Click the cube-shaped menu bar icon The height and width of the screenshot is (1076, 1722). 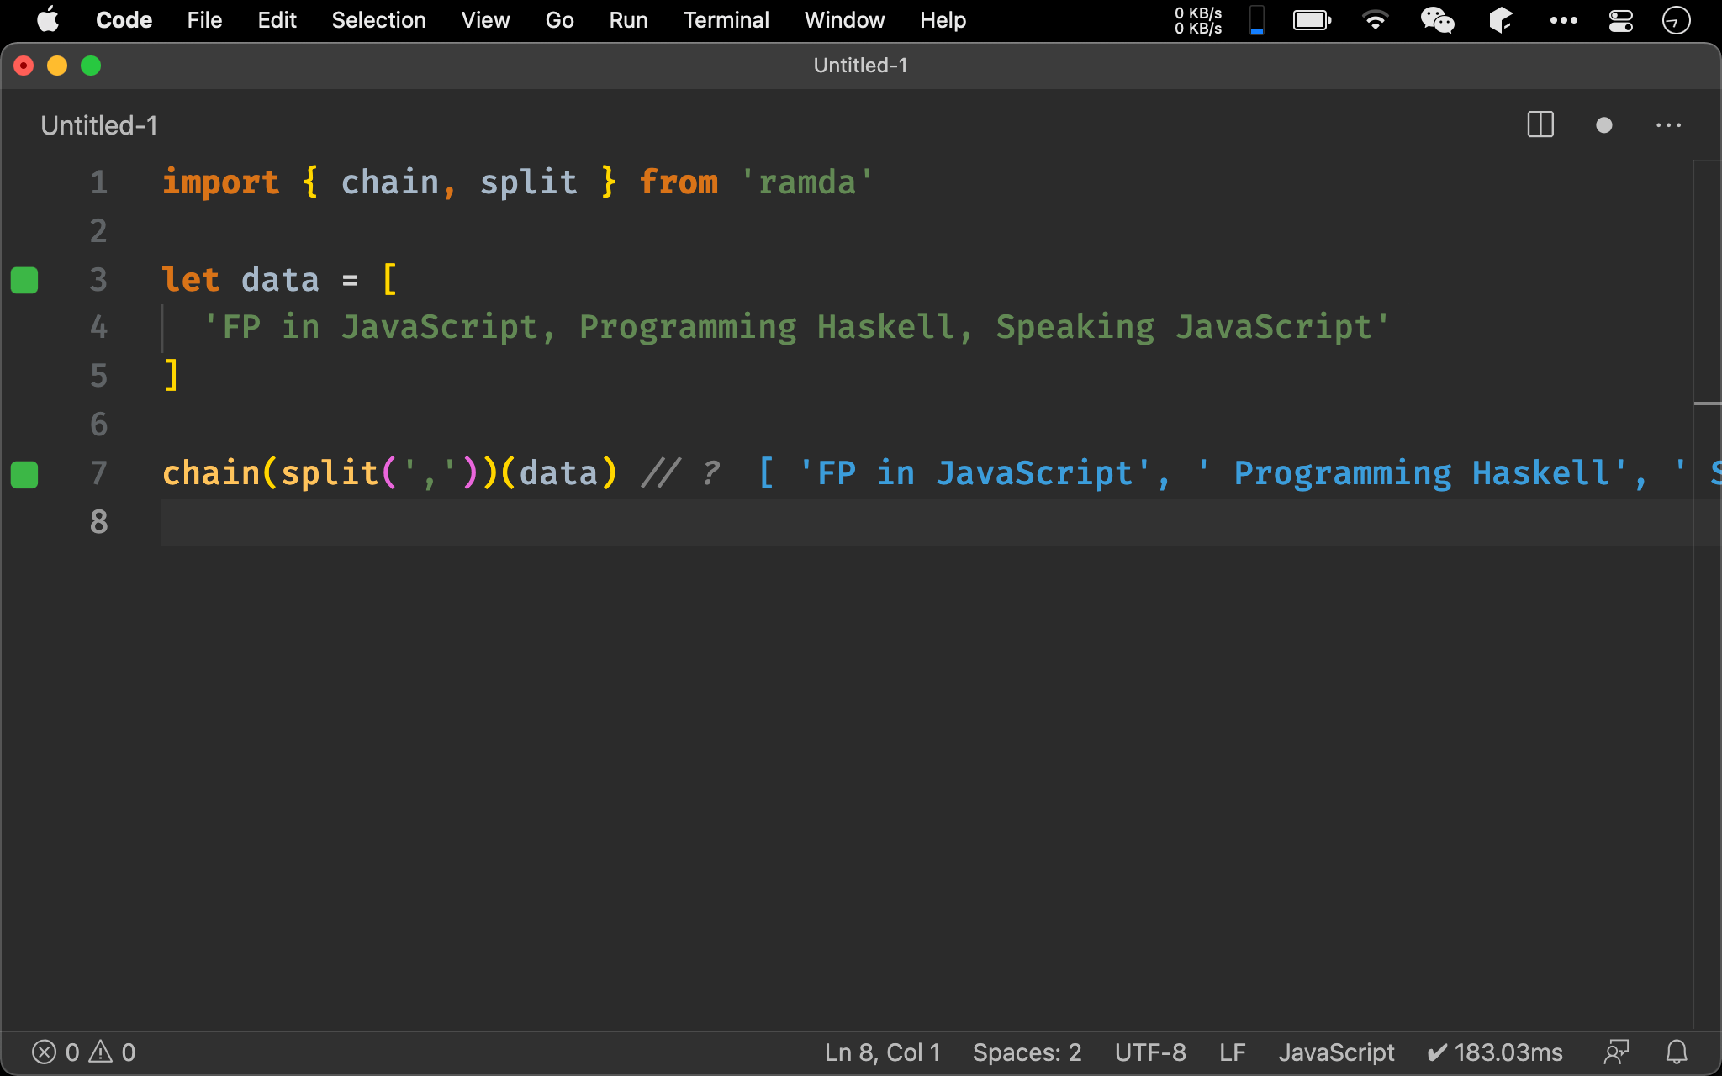1501,19
